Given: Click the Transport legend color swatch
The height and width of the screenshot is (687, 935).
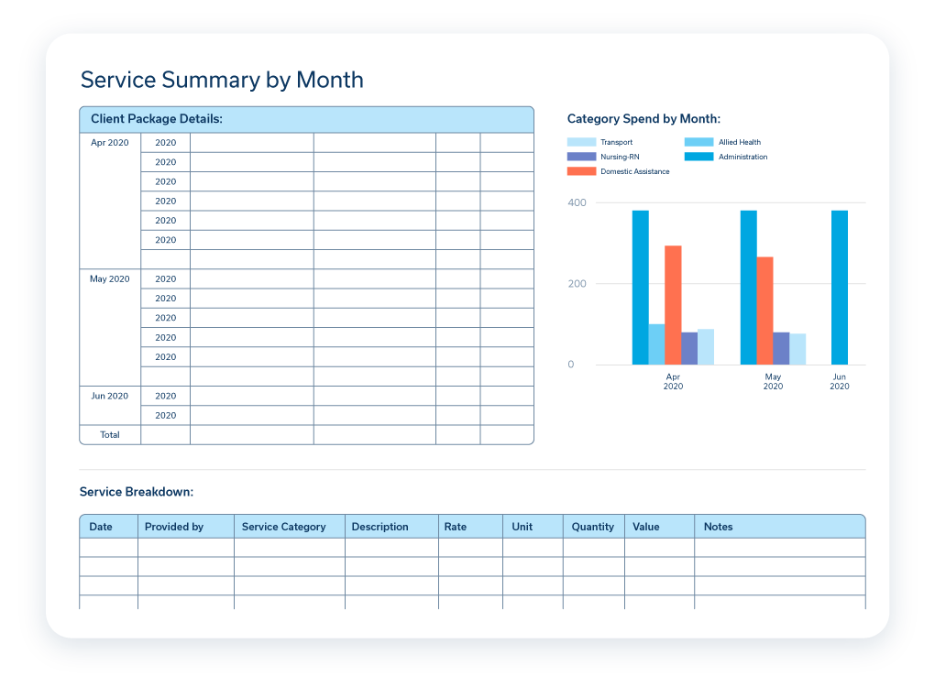Looking at the screenshot, I should point(581,142).
